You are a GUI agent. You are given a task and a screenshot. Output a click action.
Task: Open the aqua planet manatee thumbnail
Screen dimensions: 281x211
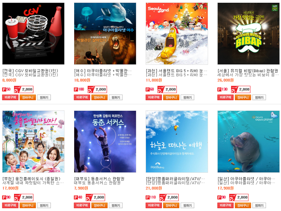tap(249, 142)
